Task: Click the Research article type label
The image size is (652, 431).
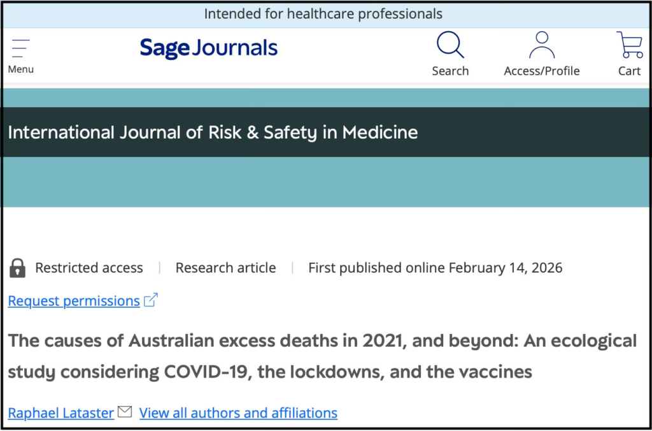Action: point(225,268)
